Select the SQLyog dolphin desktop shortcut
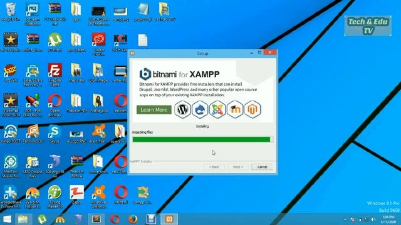This screenshot has width=401, height=225. point(55,166)
